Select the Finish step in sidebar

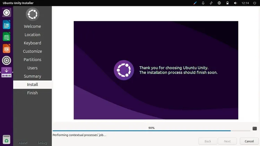point(32,93)
